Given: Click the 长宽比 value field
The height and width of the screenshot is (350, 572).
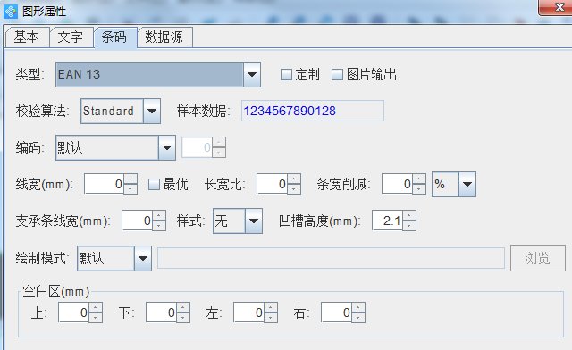Looking at the screenshot, I should (x=272, y=184).
